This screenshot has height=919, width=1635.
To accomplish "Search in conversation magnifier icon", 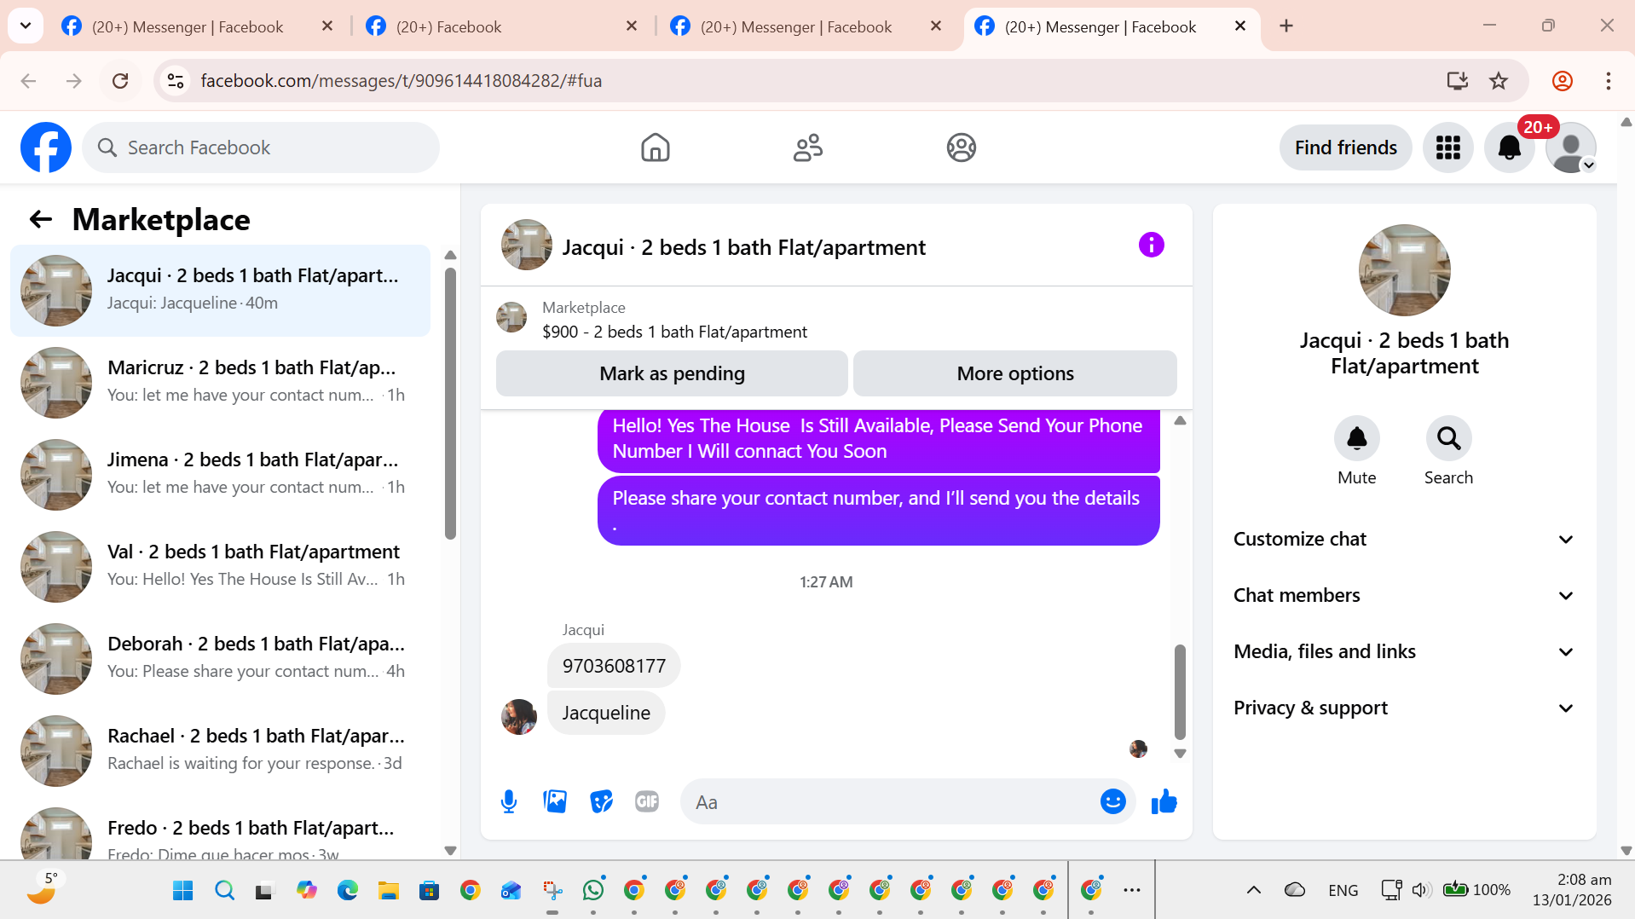I will pyautogui.click(x=1448, y=438).
